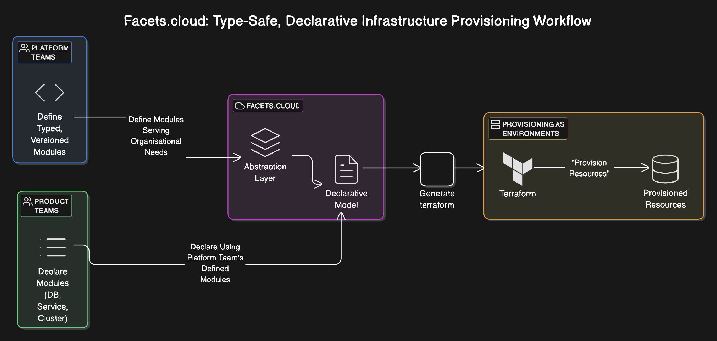Click the "Provision Resources" arrow label
The height and width of the screenshot is (341, 717).
pos(589,168)
